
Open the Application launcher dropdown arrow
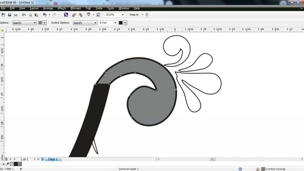tap(94, 15)
